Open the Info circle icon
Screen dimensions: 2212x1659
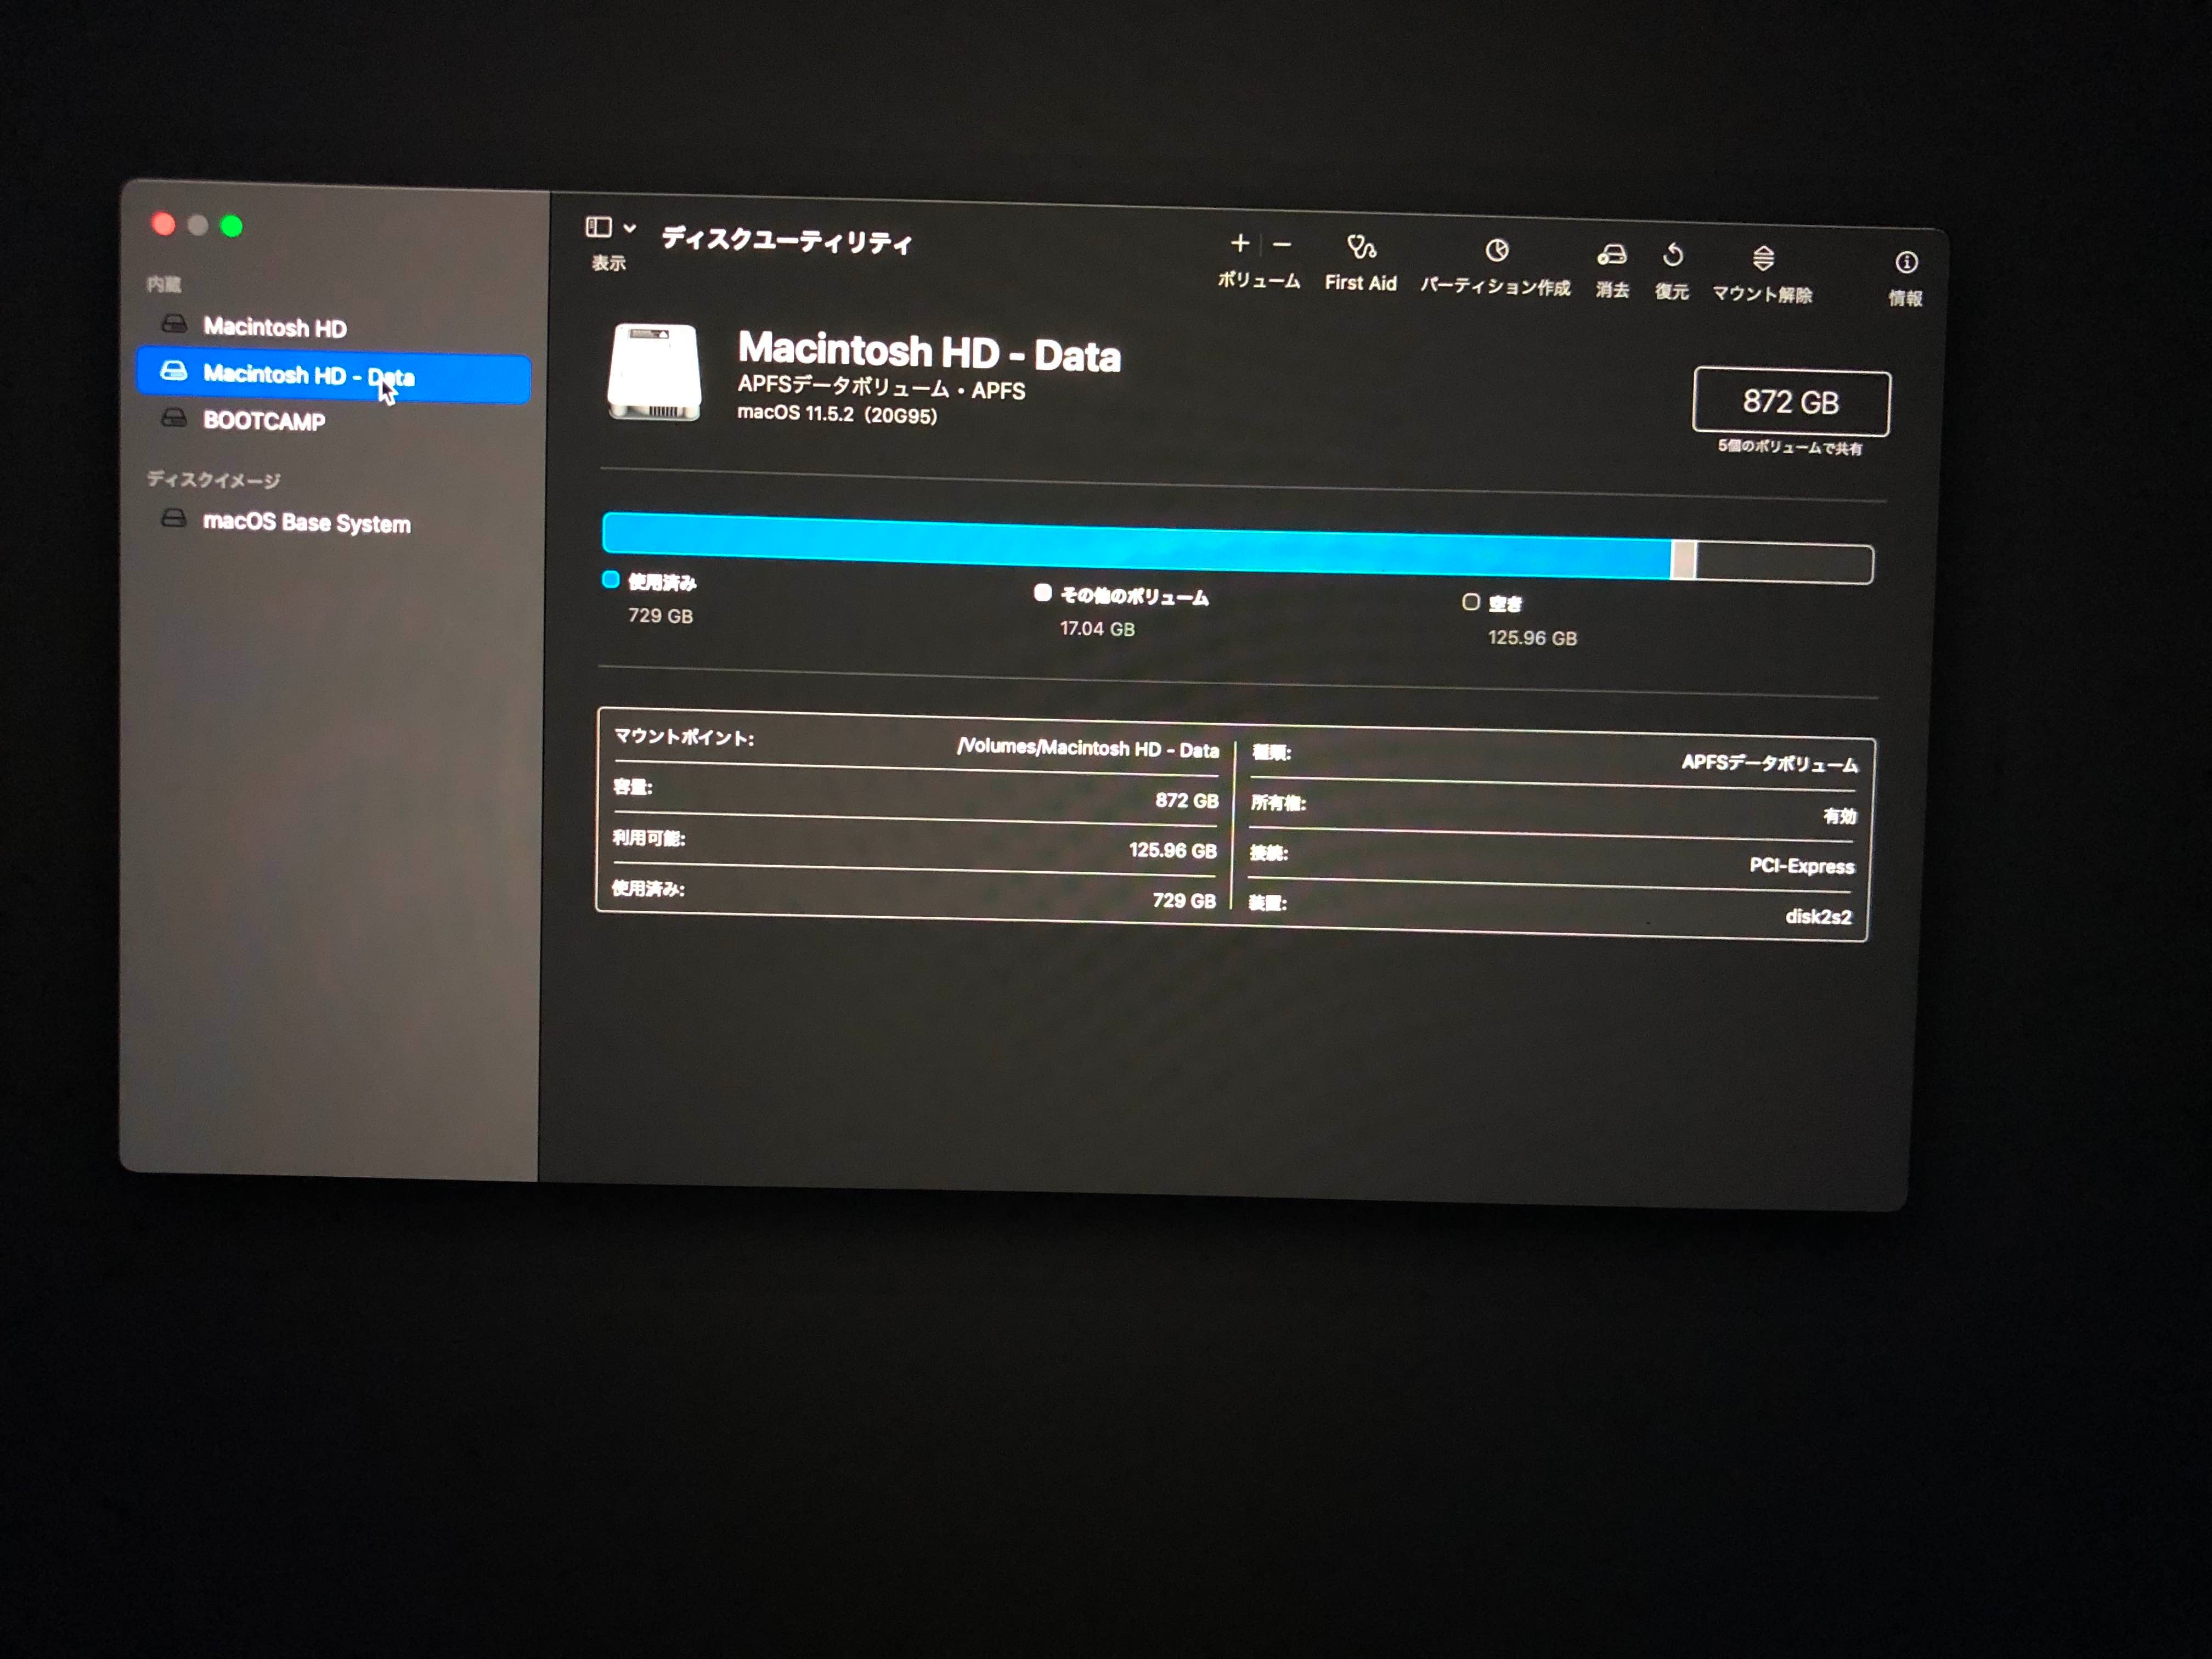(x=1906, y=263)
